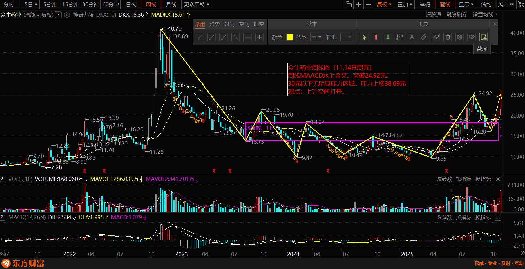
Task: Click the shrink fullscreen arrows icon
Action: click(x=521, y=5)
